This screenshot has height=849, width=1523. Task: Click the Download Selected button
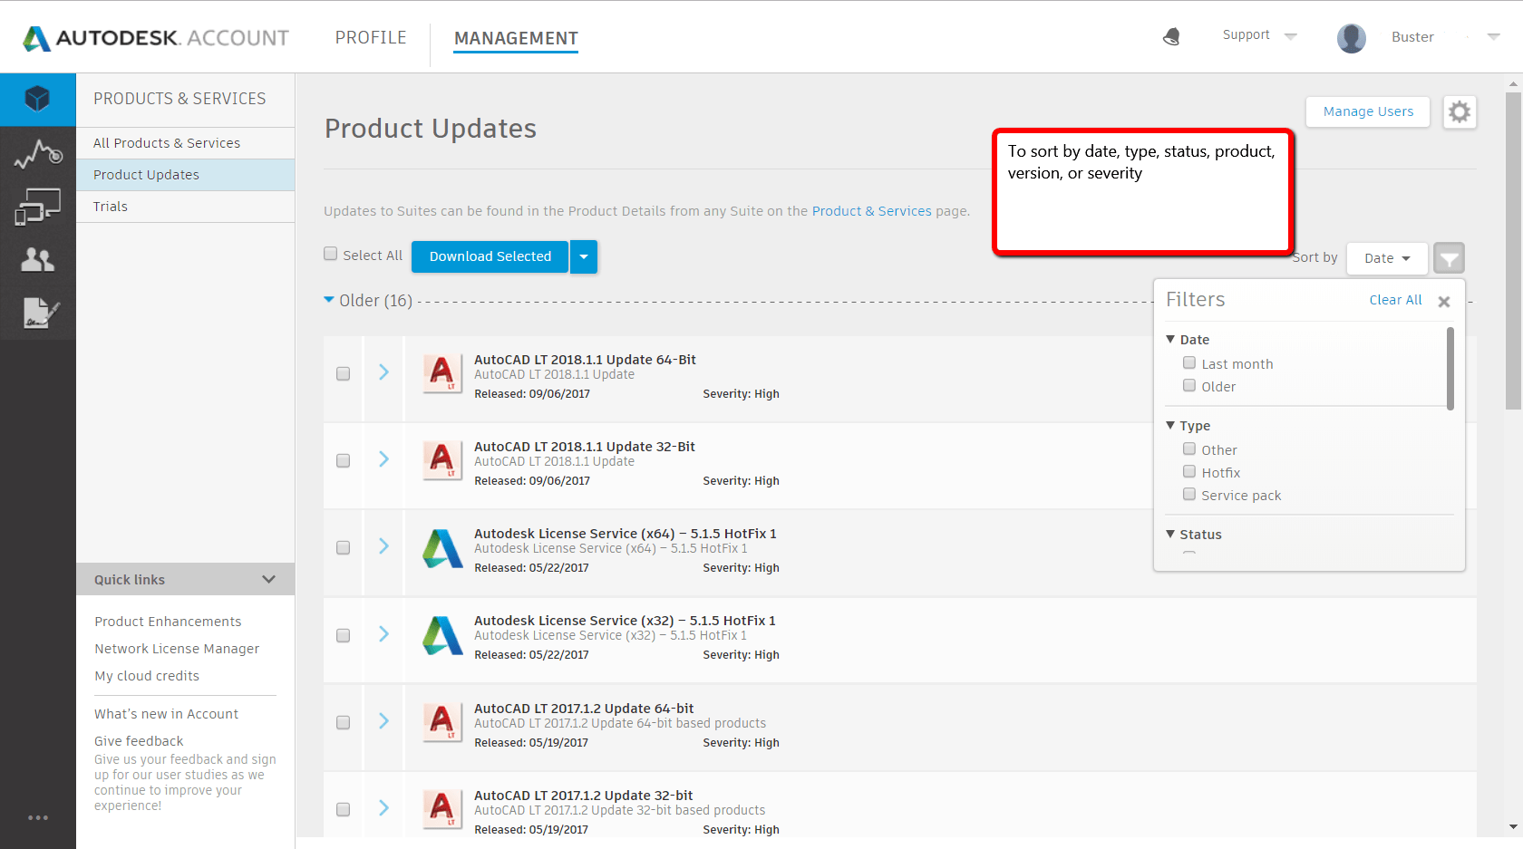click(x=490, y=256)
